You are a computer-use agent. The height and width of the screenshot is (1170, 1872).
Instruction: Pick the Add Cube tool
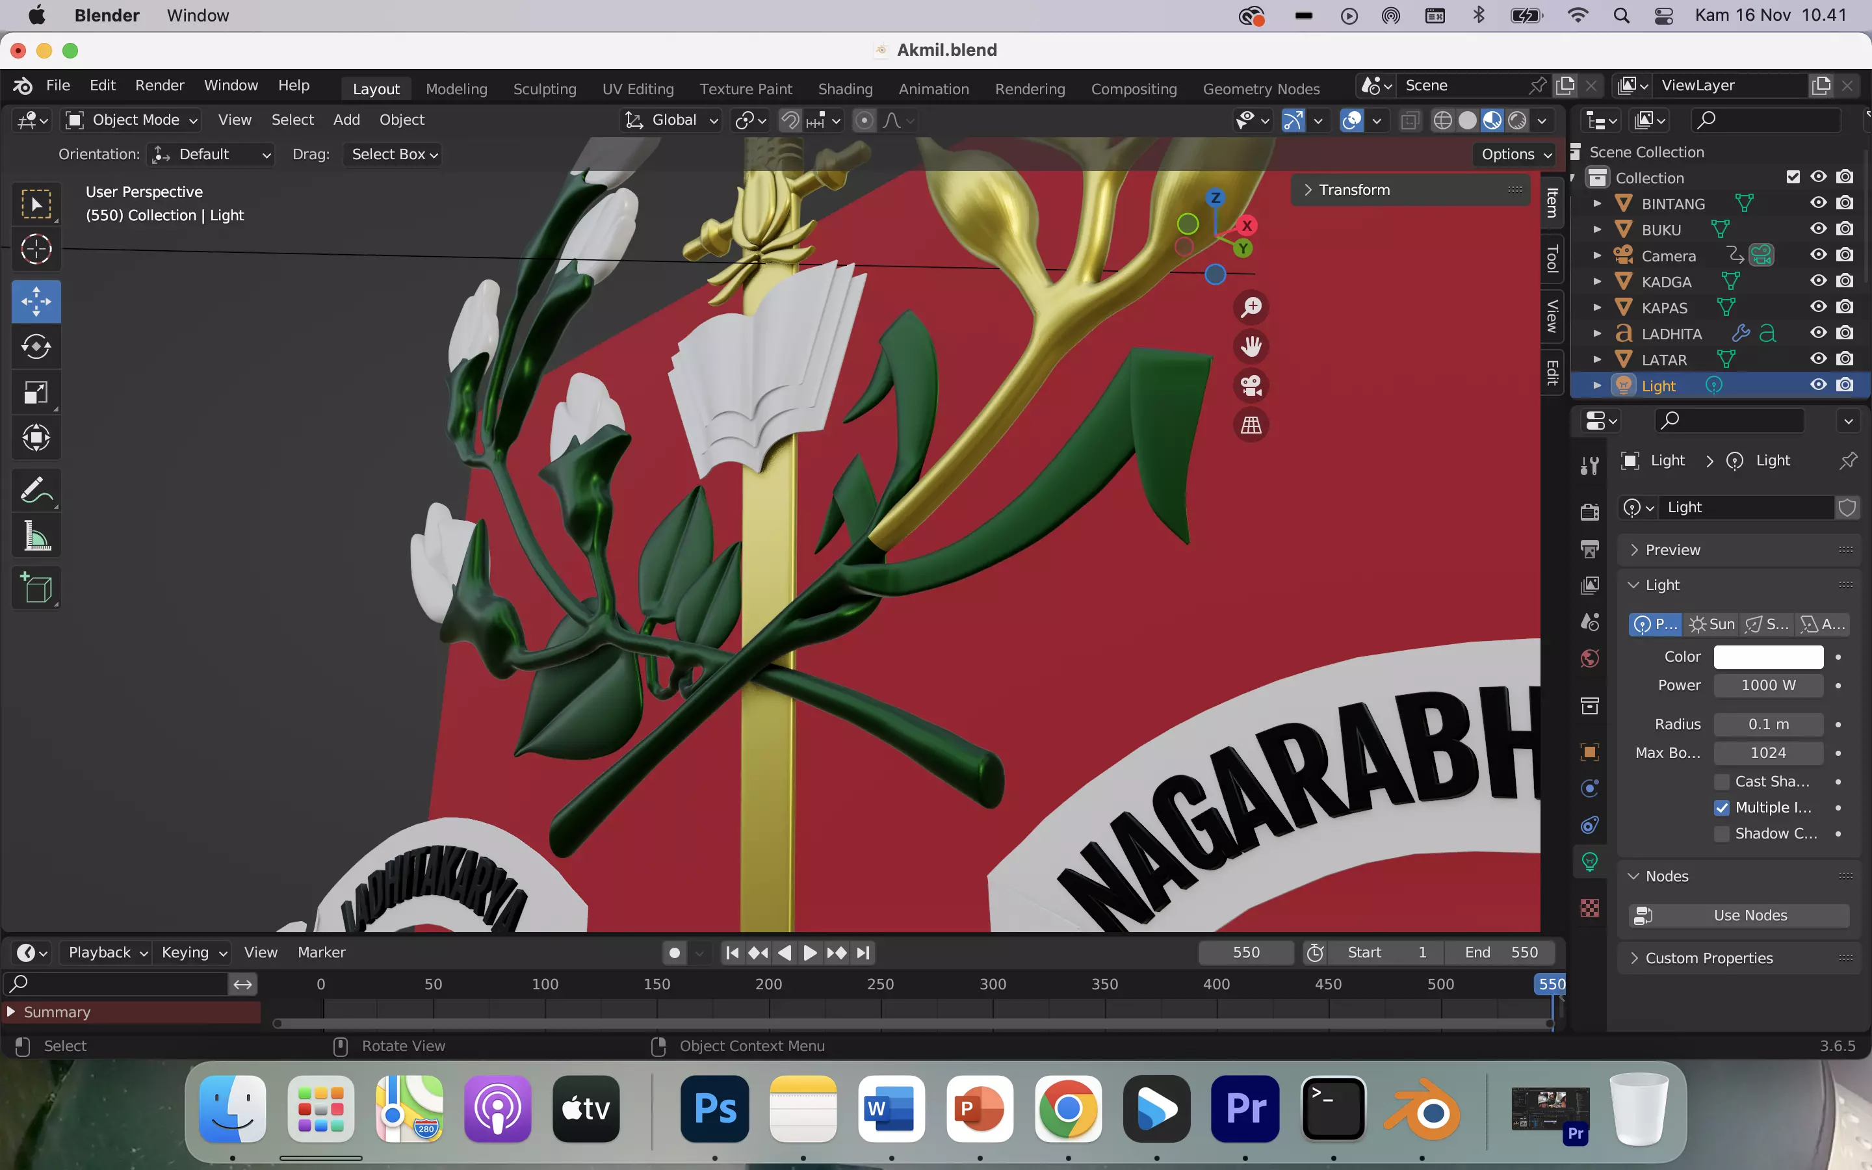coord(36,588)
